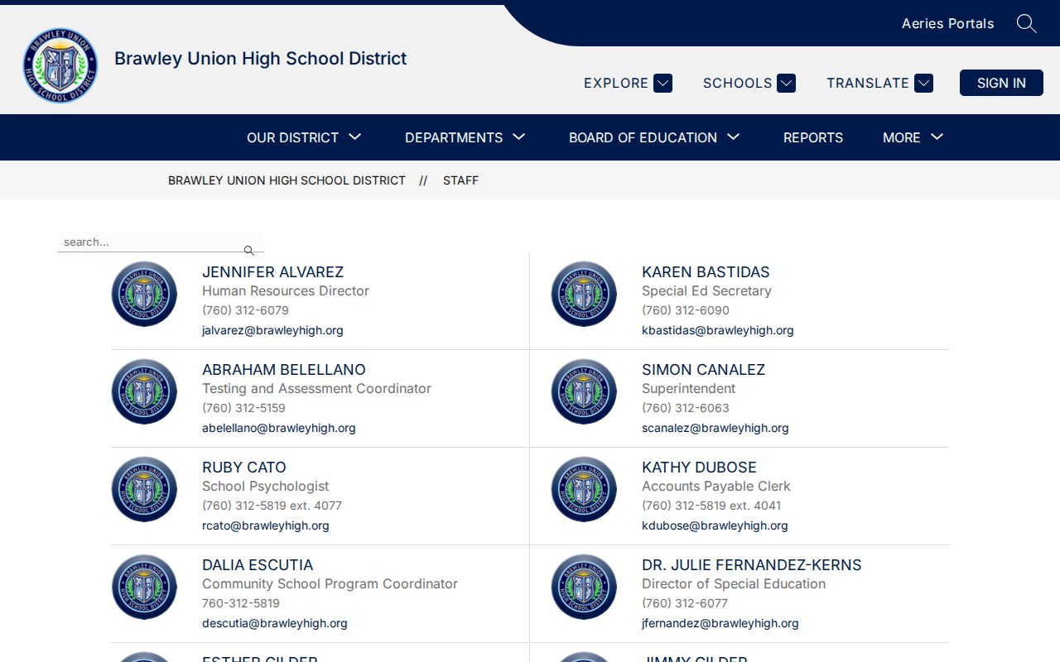Click Community School Program Coordinator title
Viewport: 1060px width, 662px height.
[330, 584]
